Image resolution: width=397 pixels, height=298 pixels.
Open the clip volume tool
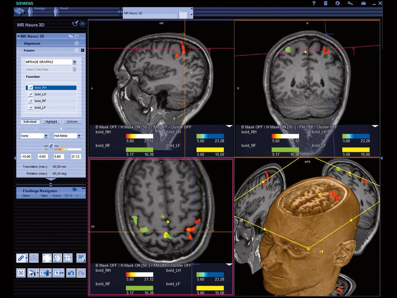47,258
